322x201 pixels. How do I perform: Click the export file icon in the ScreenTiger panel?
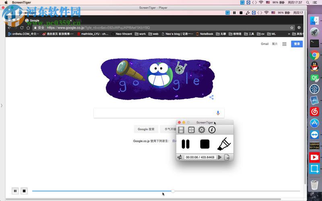click(227, 157)
